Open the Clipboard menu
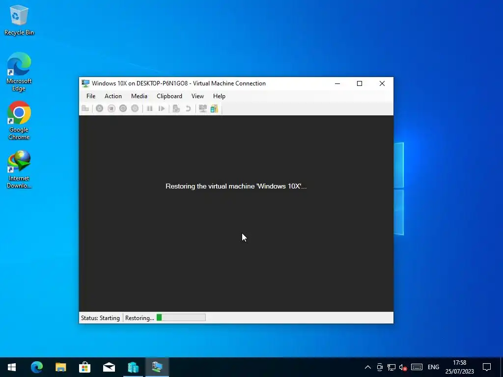The height and width of the screenshot is (377, 503). click(x=169, y=96)
